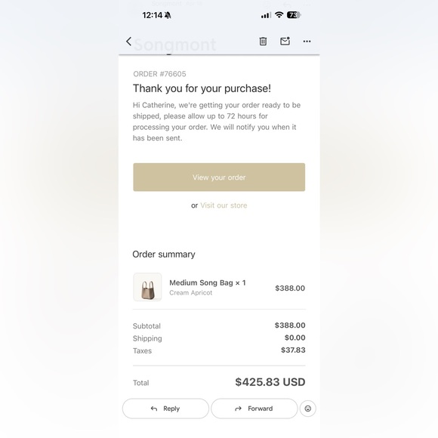This screenshot has height=438, width=438.
Task: Delete email with the trash icon
Action: 263,42
